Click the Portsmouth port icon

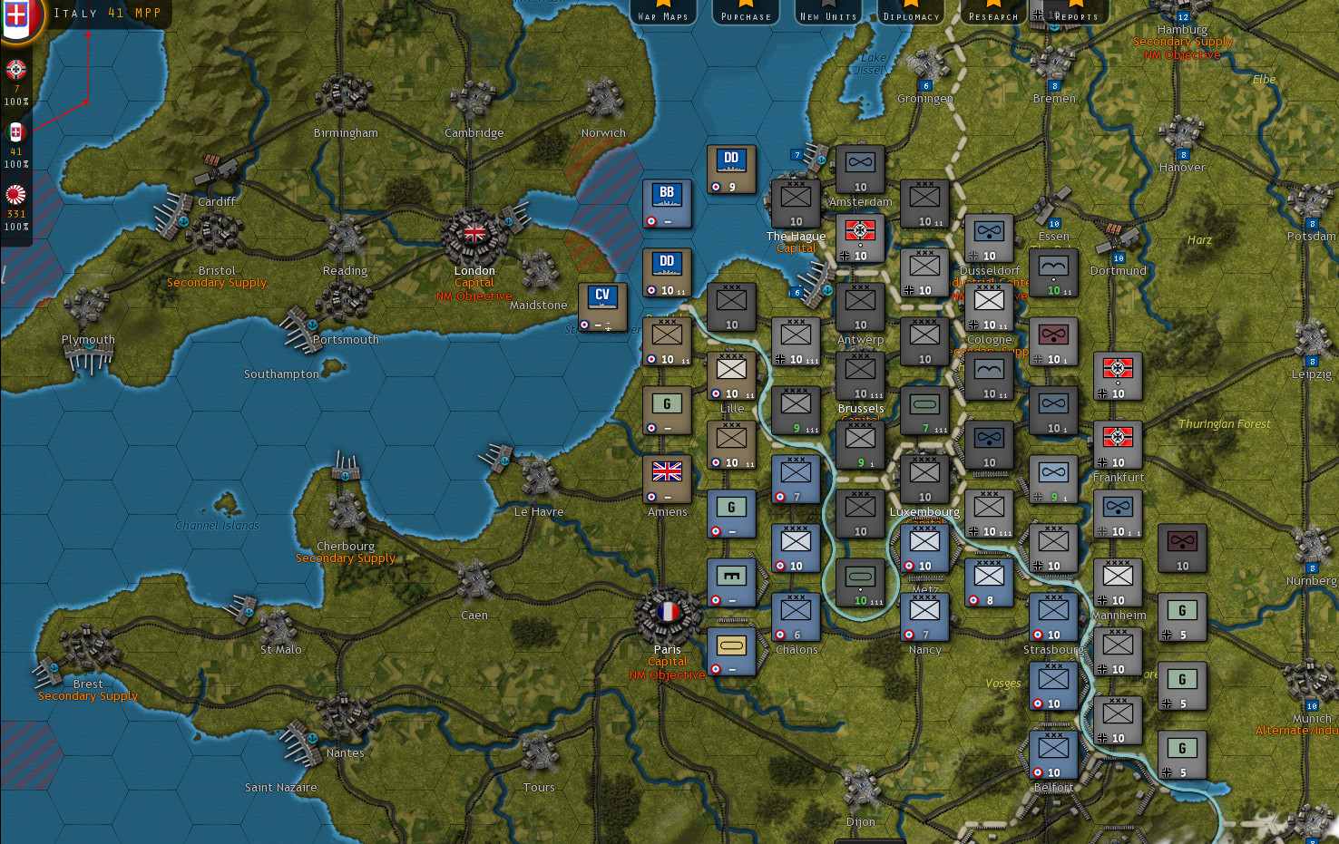pyautogui.click(x=299, y=328)
